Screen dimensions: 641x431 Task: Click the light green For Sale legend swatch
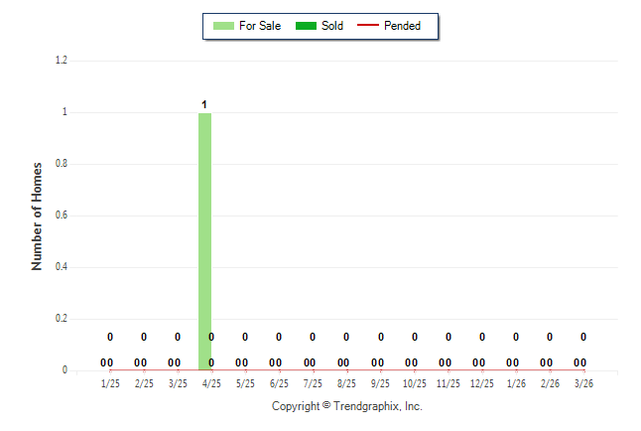pyautogui.click(x=223, y=26)
